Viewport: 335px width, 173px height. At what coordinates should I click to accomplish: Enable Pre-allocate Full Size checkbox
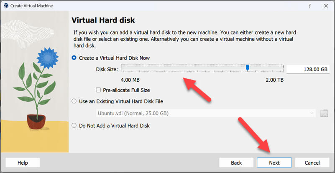98,90
